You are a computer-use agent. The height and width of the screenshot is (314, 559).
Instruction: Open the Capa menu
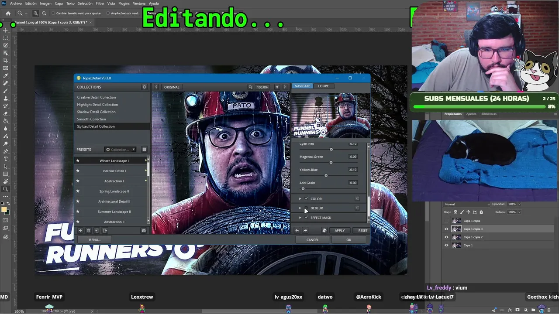(59, 3)
